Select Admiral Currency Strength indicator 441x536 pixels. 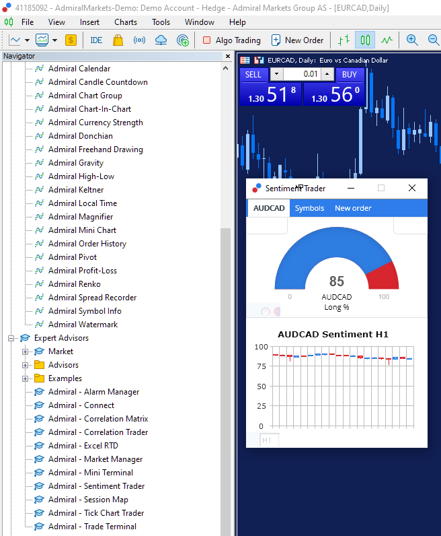coord(95,123)
